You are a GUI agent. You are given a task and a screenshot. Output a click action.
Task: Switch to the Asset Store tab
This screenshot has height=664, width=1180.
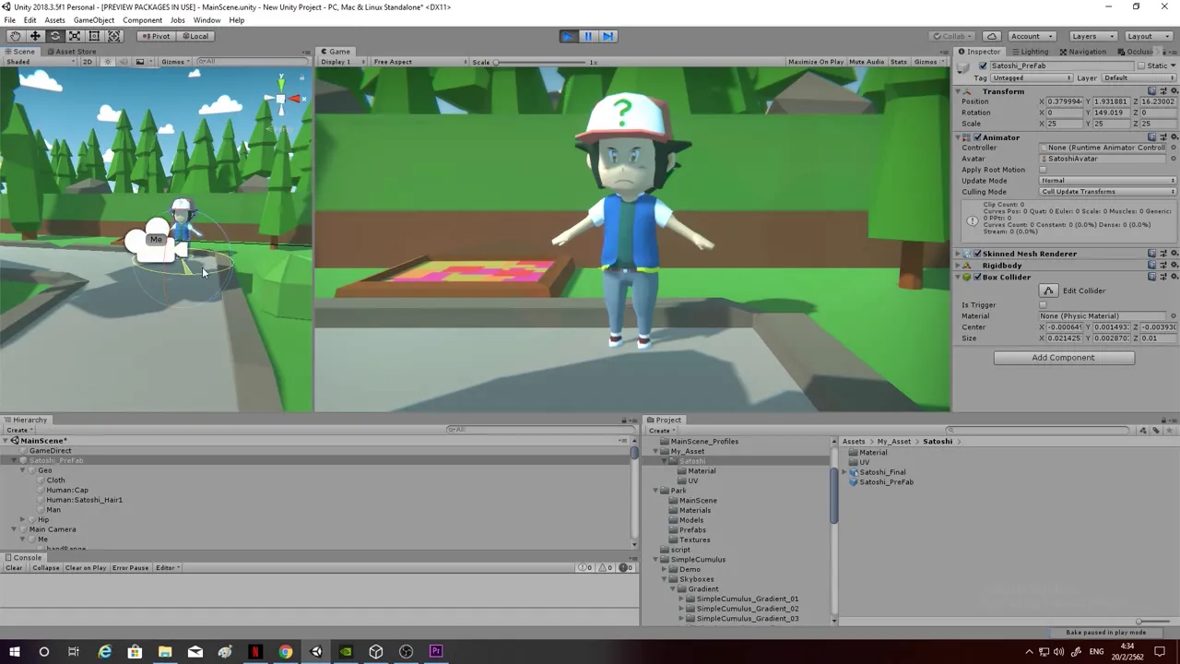[72, 52]
